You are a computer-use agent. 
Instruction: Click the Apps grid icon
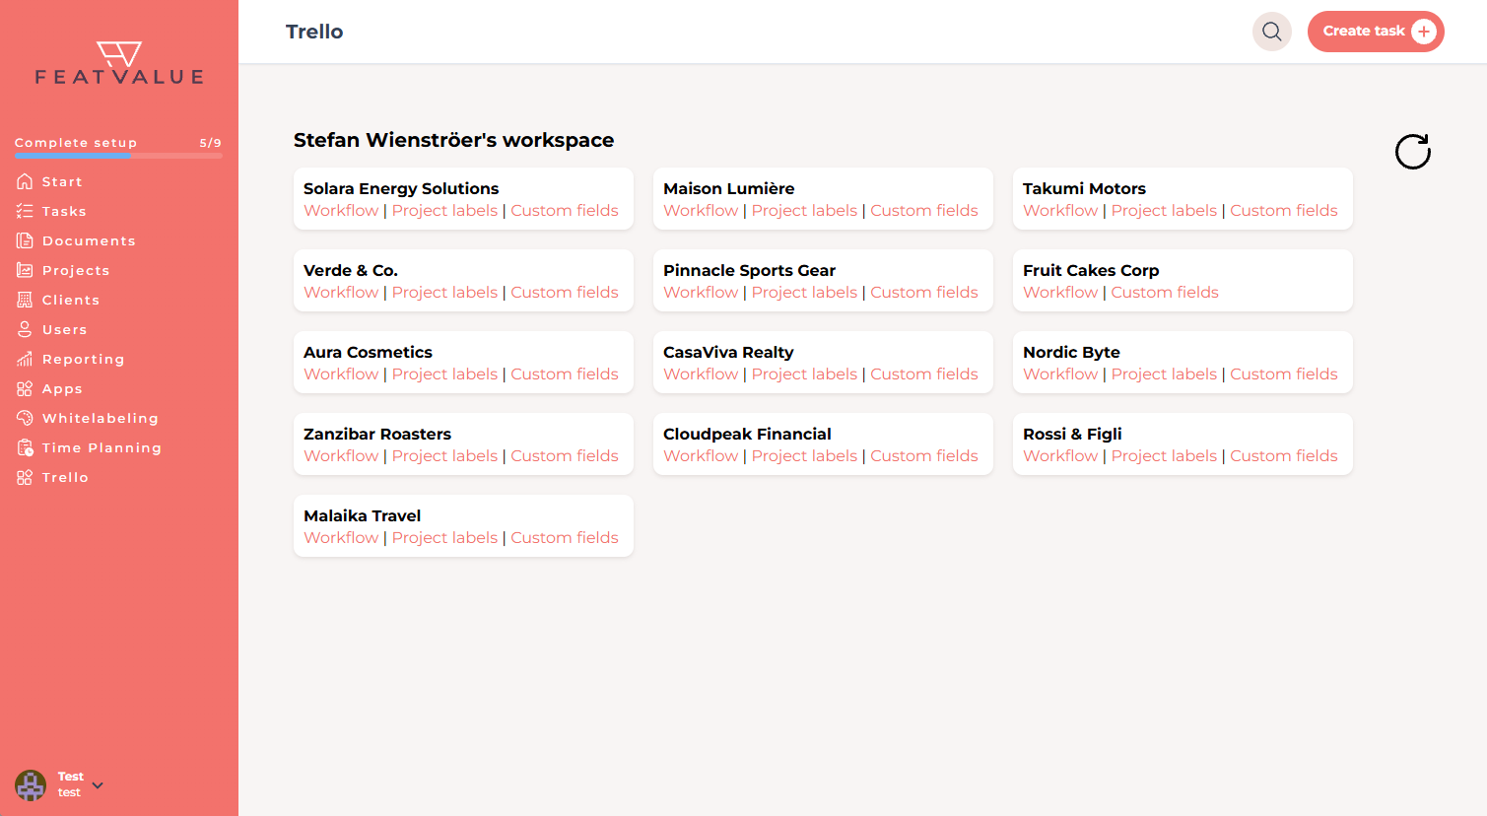tap(25, 388)
